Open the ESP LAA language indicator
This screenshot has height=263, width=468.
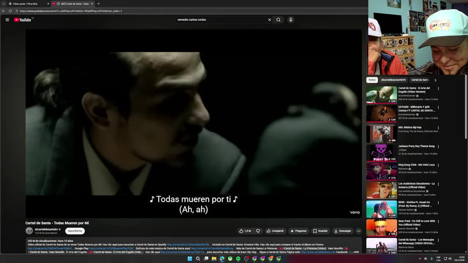[x=439, y=259]
